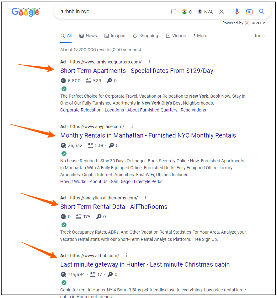The width and height of the screenshot is (277, 298).
Task: Click the blue magnifier search button
Action: pyautogui.click(x=262, y=12)
